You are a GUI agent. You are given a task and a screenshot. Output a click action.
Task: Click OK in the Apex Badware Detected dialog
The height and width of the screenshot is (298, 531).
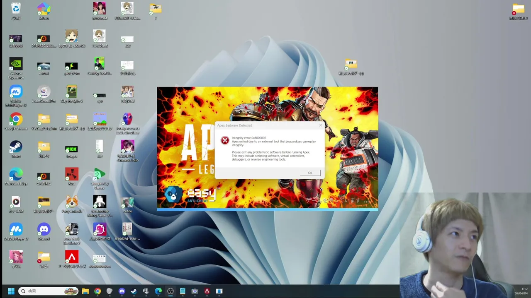(310, 173)
